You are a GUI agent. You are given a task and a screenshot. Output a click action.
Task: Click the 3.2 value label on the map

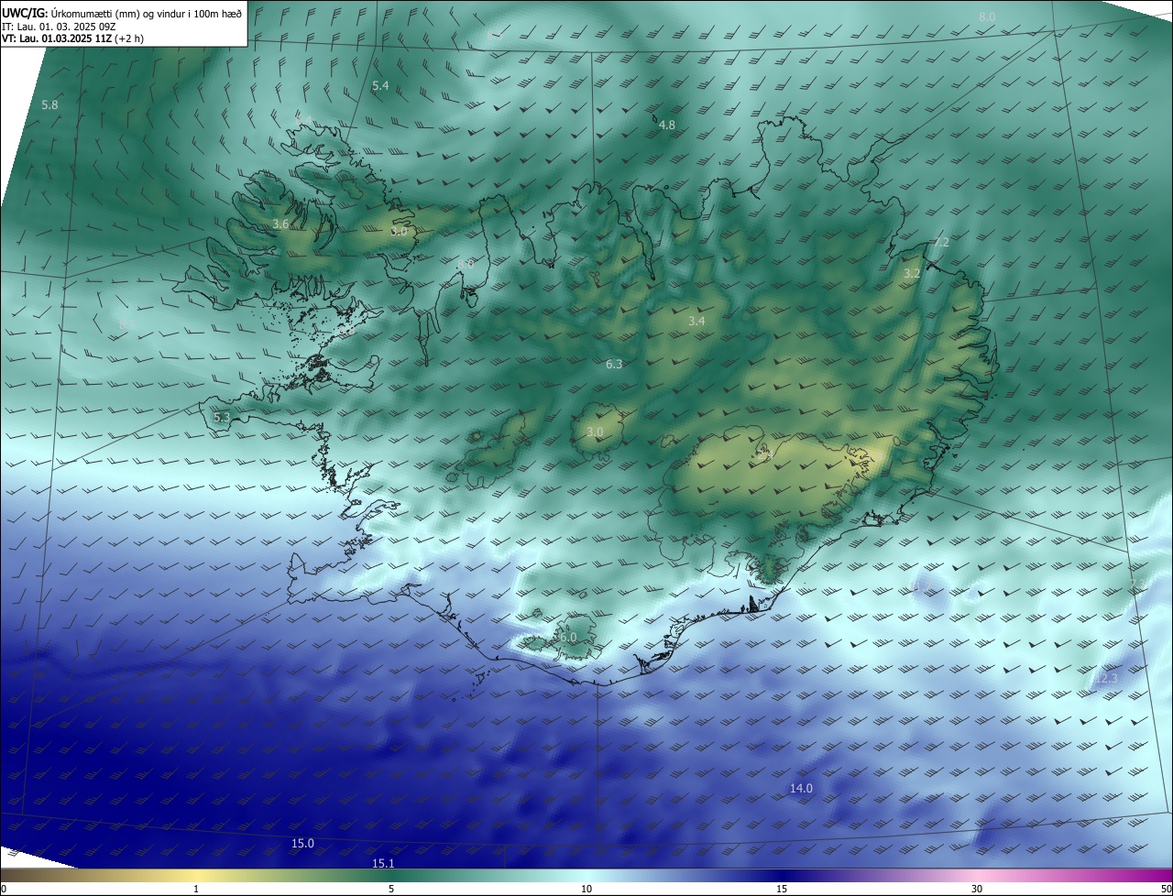coord(912,274)
